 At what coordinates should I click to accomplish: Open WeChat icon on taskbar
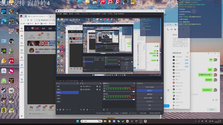(x=118, y=121)
